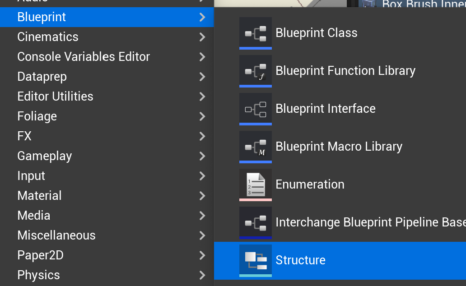Open the Dataprep menu entry

coord(42,77)
